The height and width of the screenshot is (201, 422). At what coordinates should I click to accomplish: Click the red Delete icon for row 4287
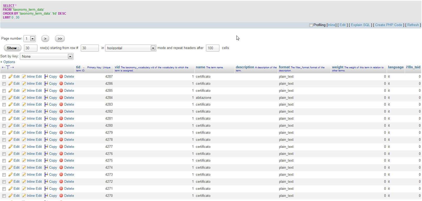coord(61,76)
